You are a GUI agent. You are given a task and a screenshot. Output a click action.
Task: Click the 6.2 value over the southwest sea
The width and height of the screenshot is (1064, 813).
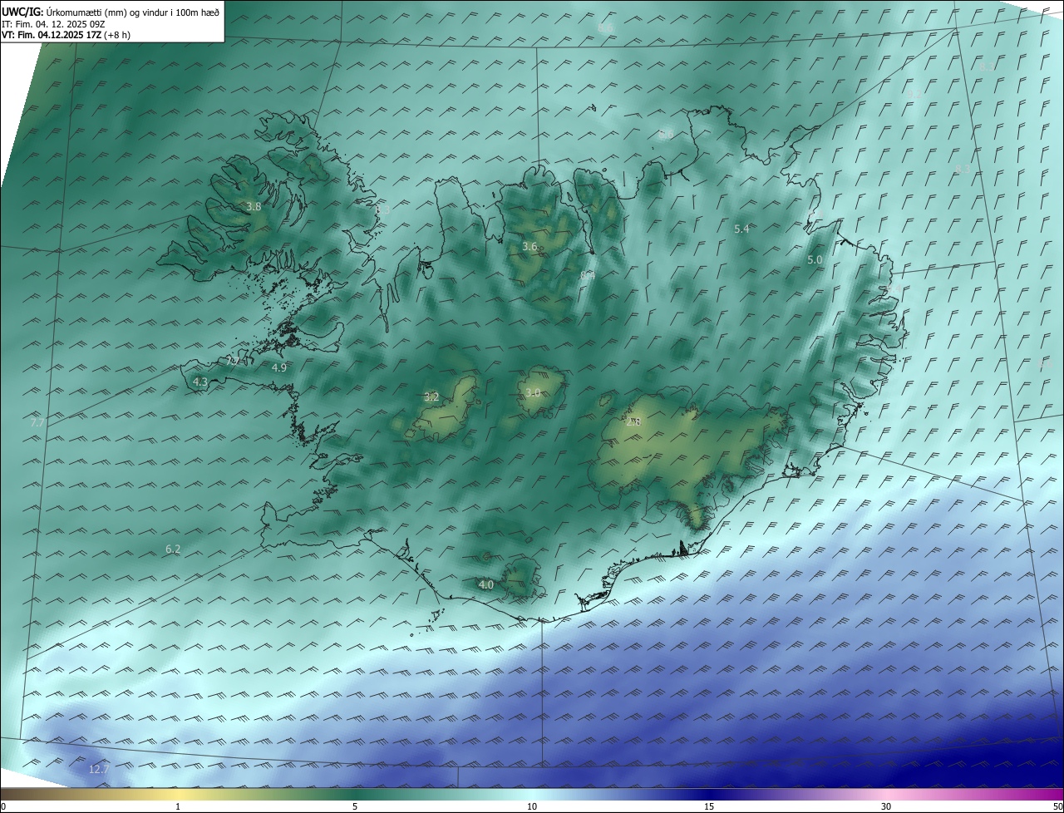point(173,549)
